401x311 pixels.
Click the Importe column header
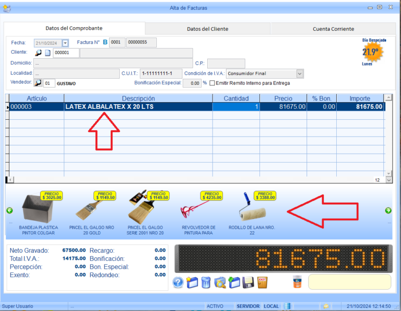(360, 98)
